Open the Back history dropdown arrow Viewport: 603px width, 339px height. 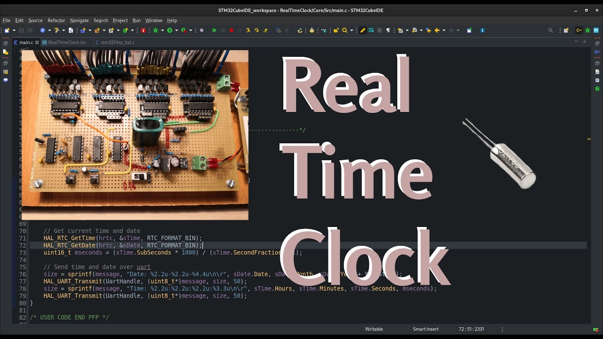[444, 30]
